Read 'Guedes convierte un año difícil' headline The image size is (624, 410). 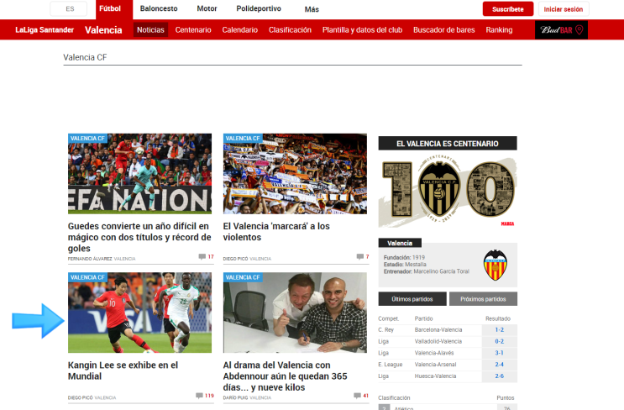(139, 237)
